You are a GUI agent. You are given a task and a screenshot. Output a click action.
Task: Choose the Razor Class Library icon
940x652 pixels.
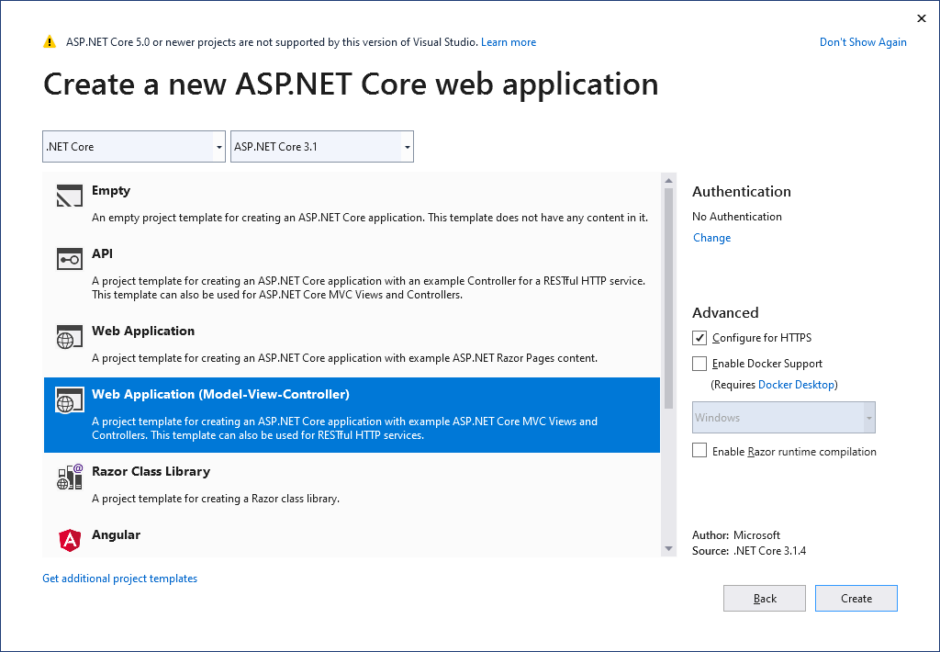[x=70, y=477]
